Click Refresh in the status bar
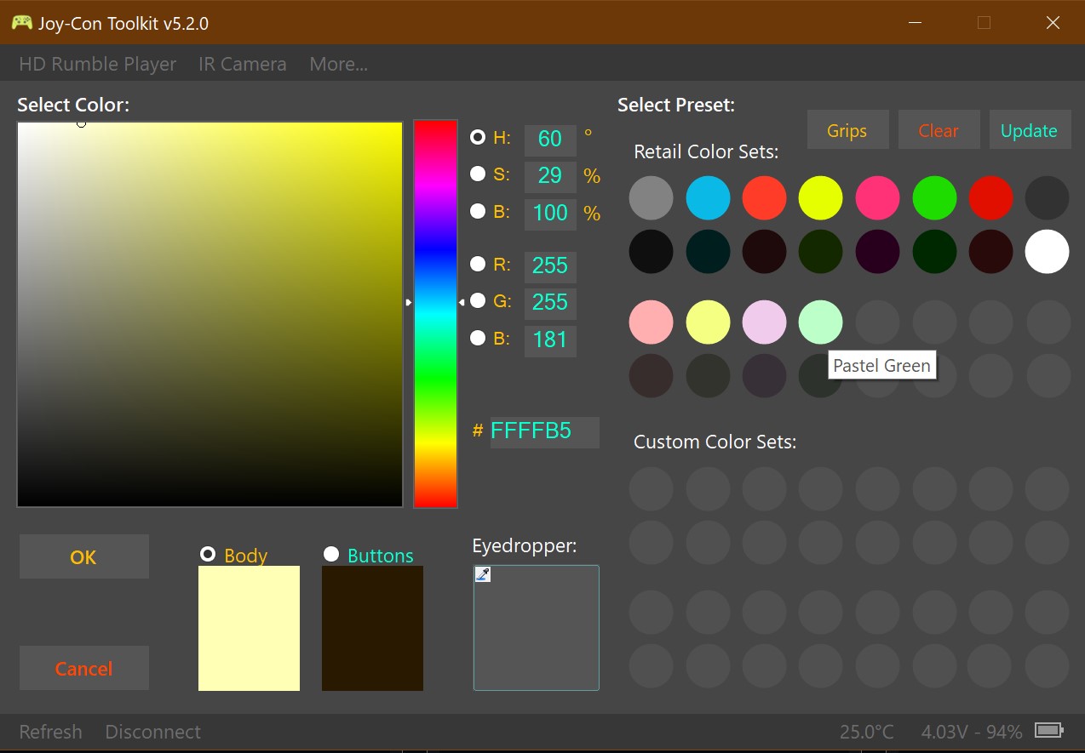 tap(51, 732)
